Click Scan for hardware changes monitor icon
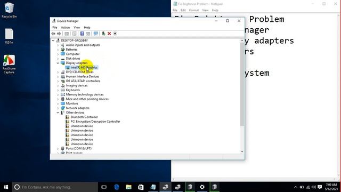341x192 pixels. [x=96, y=34]
